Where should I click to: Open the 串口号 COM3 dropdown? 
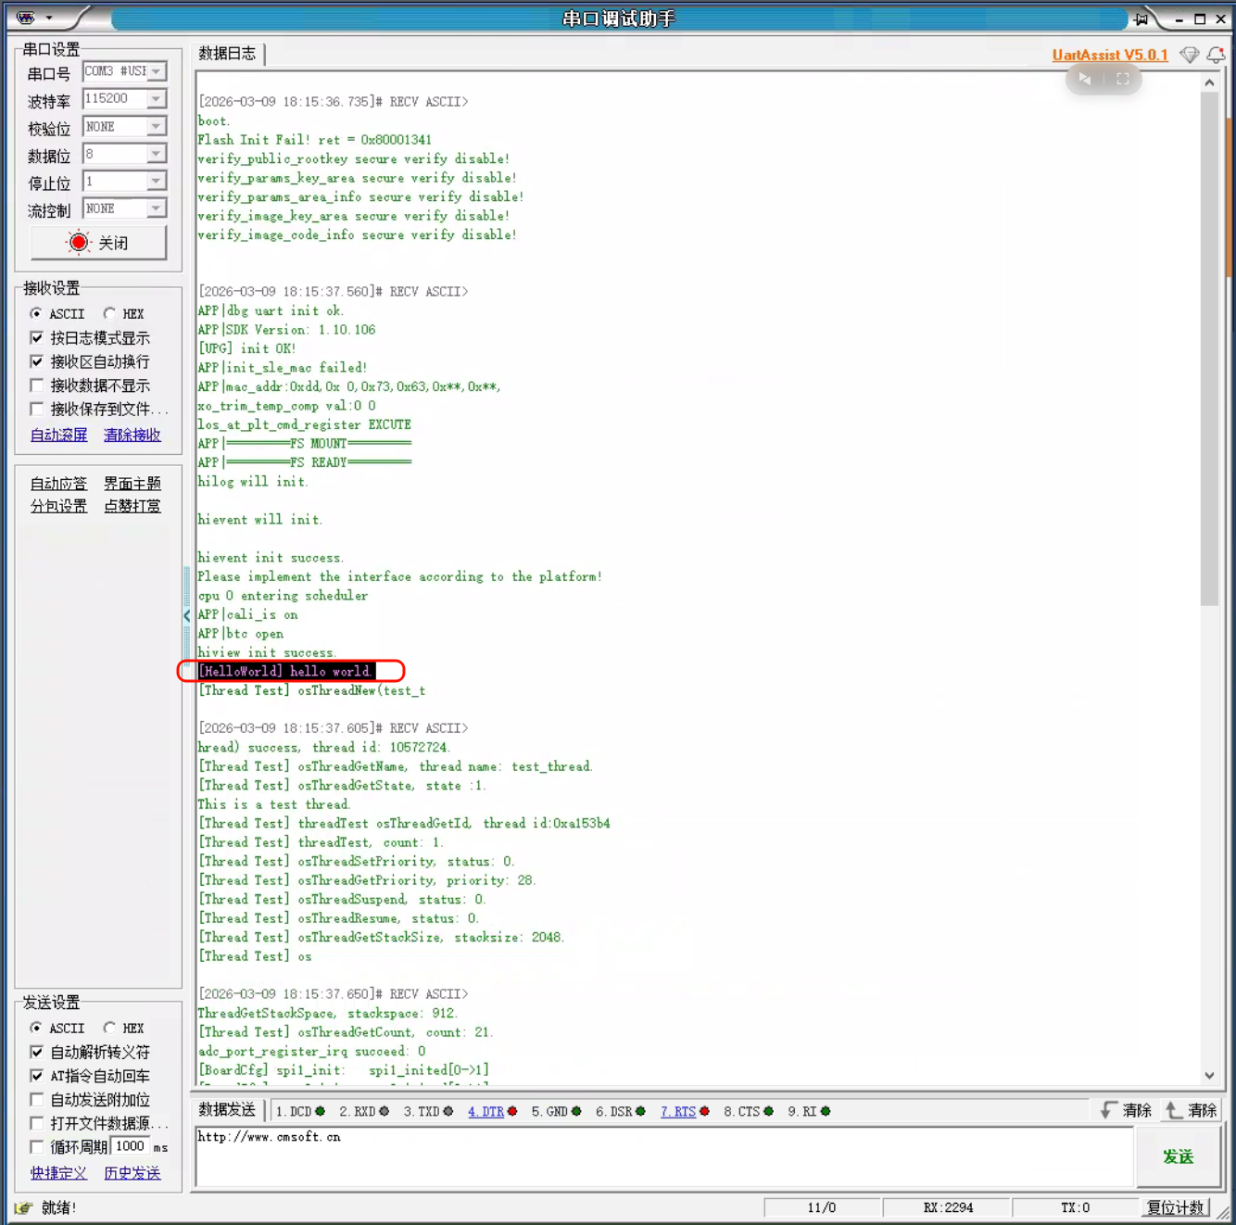(157, 71)
